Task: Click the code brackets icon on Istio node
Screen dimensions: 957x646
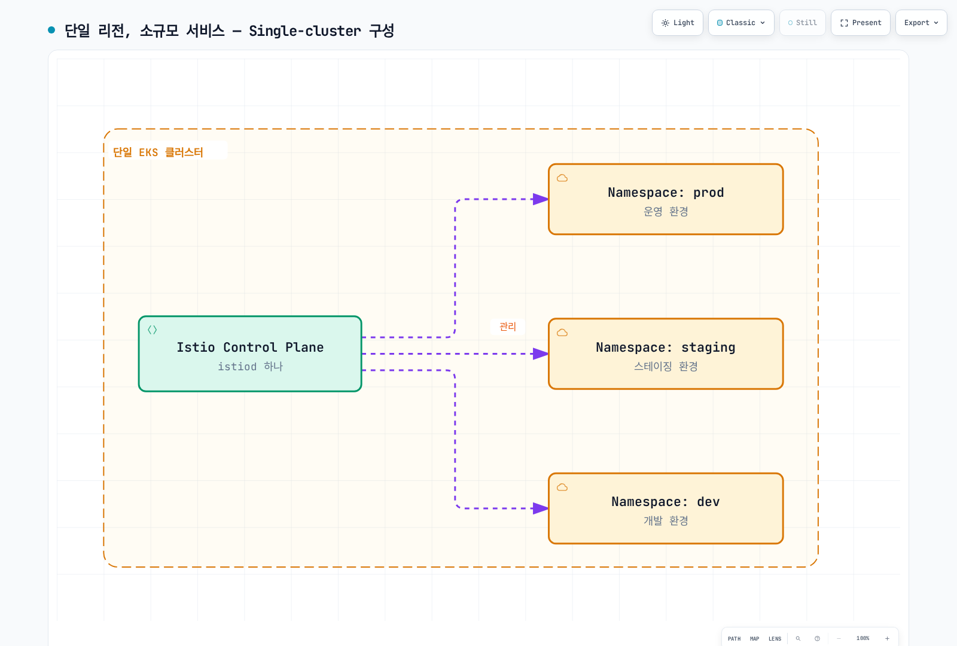Action: [x=153, y=330]
